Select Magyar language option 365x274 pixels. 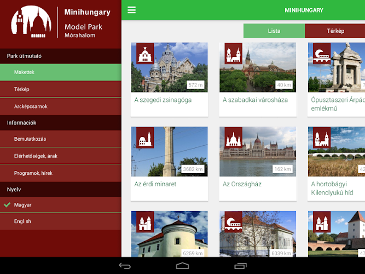61,205
